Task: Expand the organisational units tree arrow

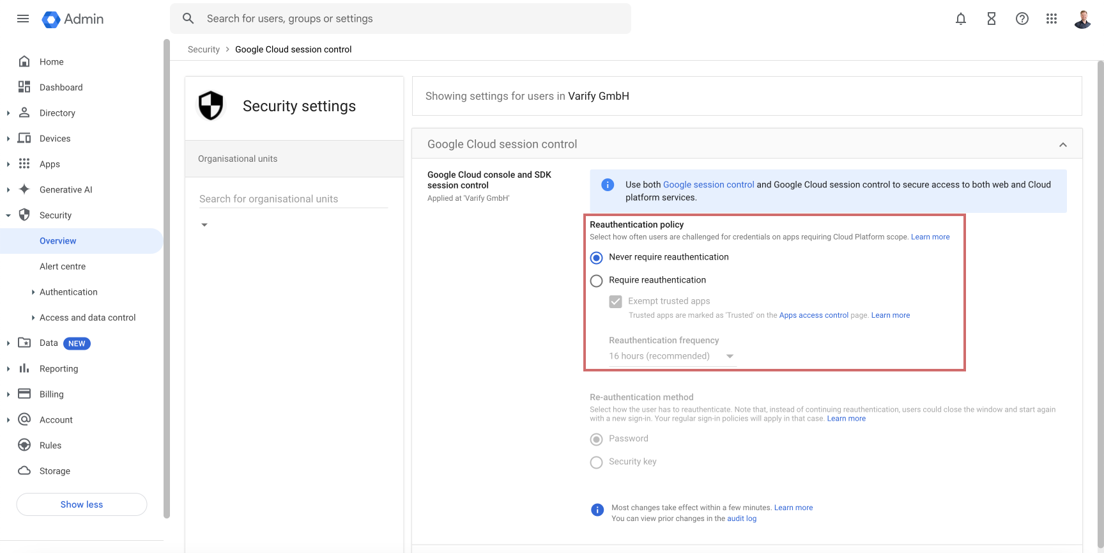Action: [x=204, y=225]
